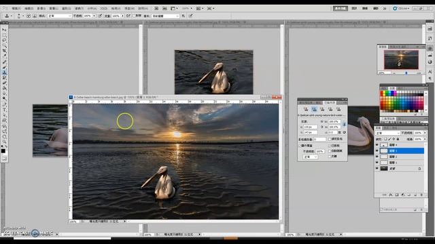Enable airbrush mode in the options bar

tap(128, 16)
